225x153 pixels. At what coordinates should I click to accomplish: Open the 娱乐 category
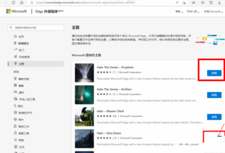point(19,106)
